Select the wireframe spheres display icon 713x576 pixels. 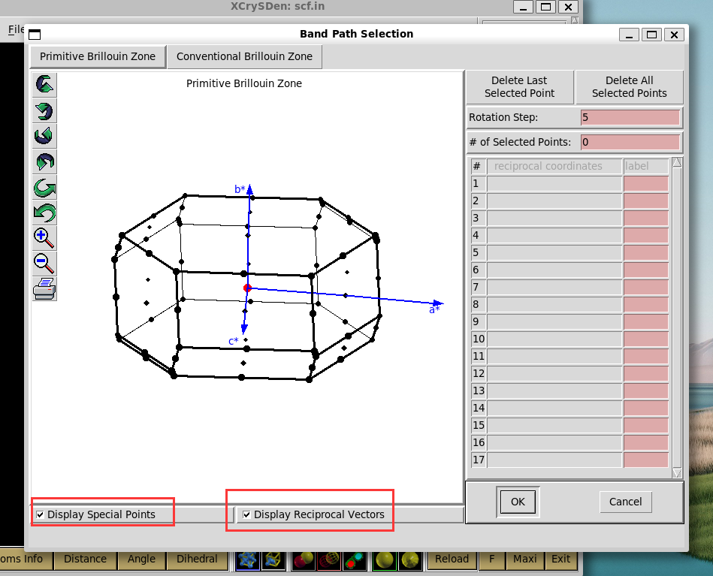[329, 560]
